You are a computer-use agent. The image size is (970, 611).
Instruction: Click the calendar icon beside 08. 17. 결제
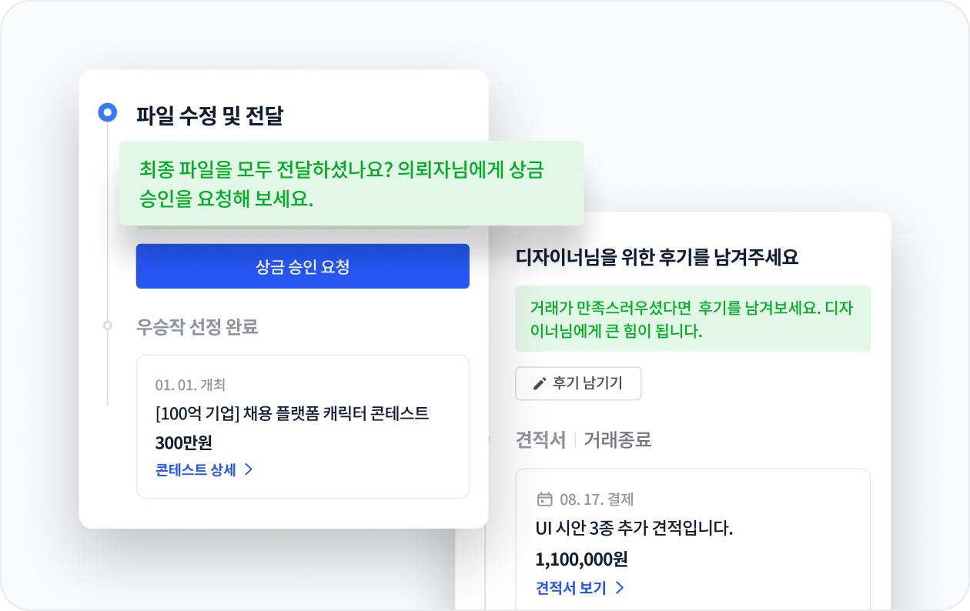pyautogui.click(x=544, y=499)
